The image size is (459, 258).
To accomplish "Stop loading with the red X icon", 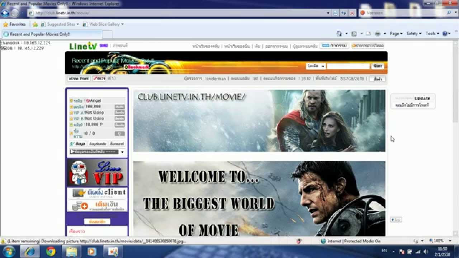I will click(x=352, y=13).
